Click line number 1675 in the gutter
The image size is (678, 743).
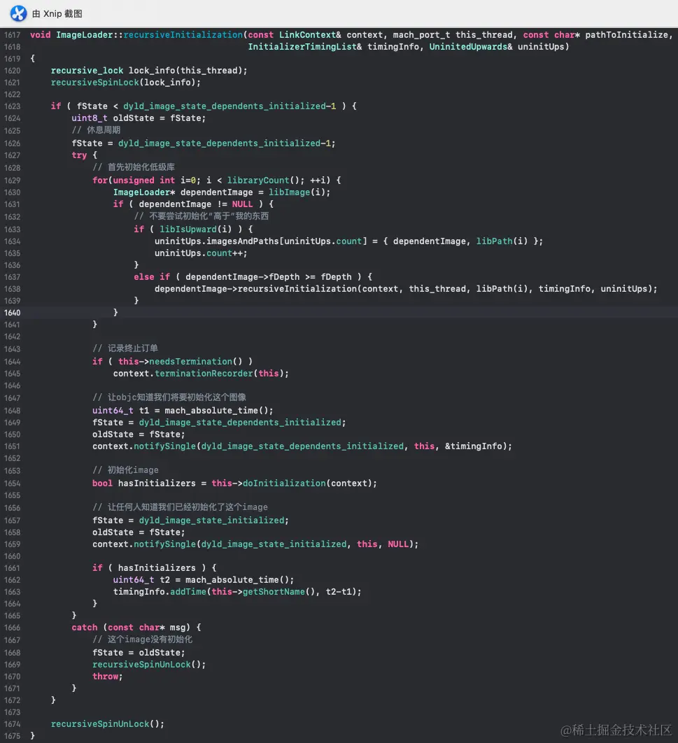point(13,736)
